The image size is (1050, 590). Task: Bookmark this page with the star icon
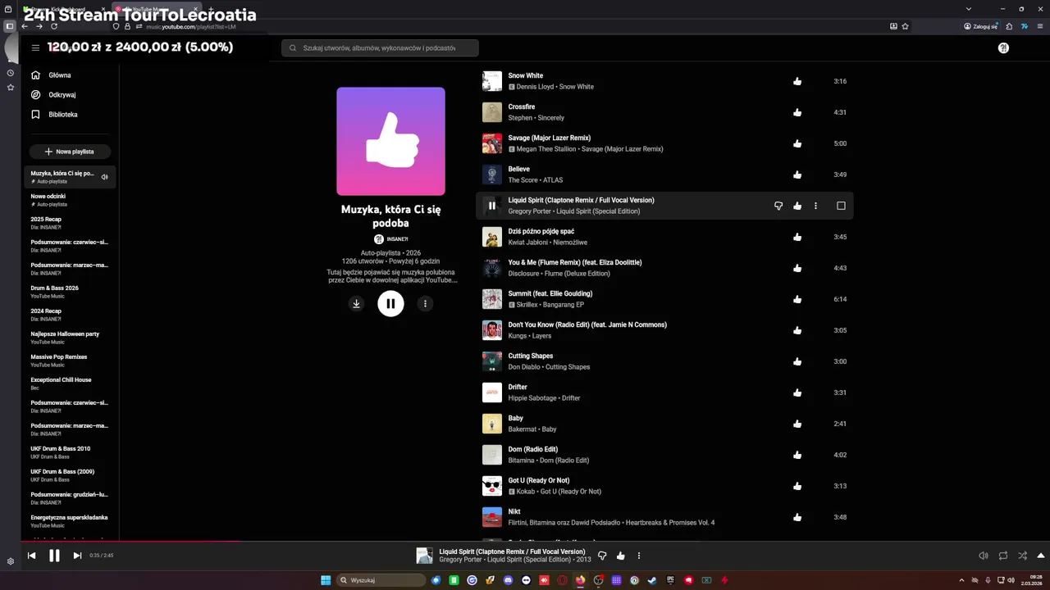pos(906,26)
